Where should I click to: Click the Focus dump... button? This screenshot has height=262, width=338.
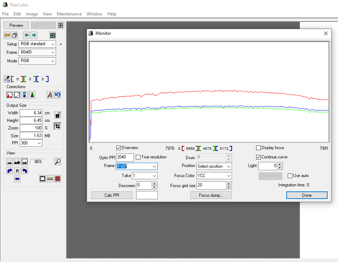pos(211,195)
